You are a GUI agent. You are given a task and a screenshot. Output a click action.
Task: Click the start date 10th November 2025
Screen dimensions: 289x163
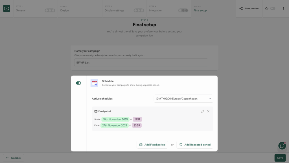pyautogui.click(x=115, y=119)
